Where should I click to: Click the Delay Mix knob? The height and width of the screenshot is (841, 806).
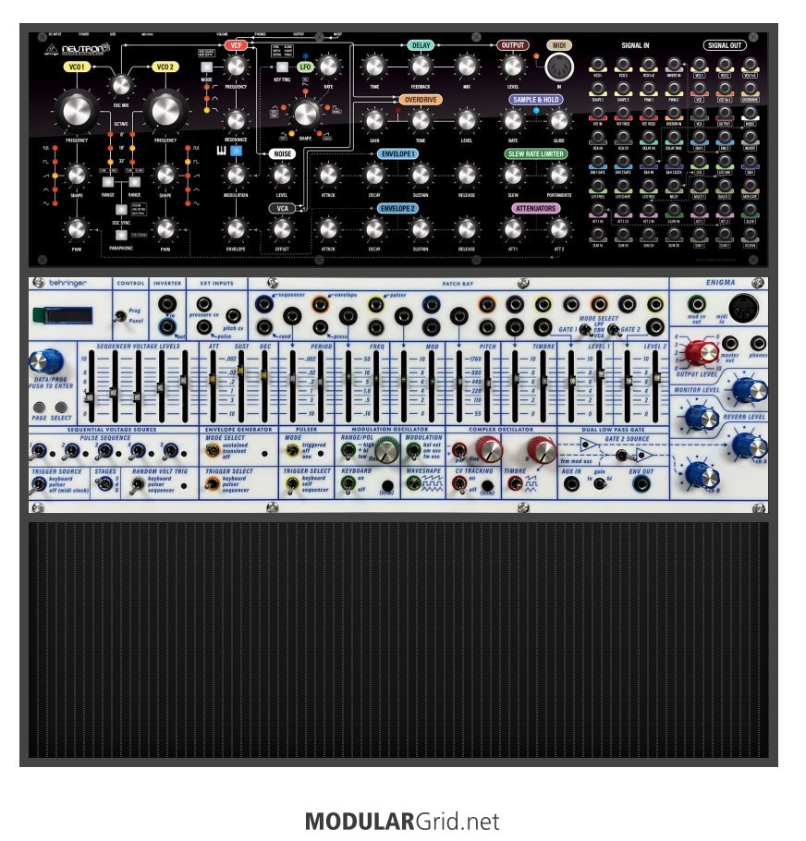467,67
